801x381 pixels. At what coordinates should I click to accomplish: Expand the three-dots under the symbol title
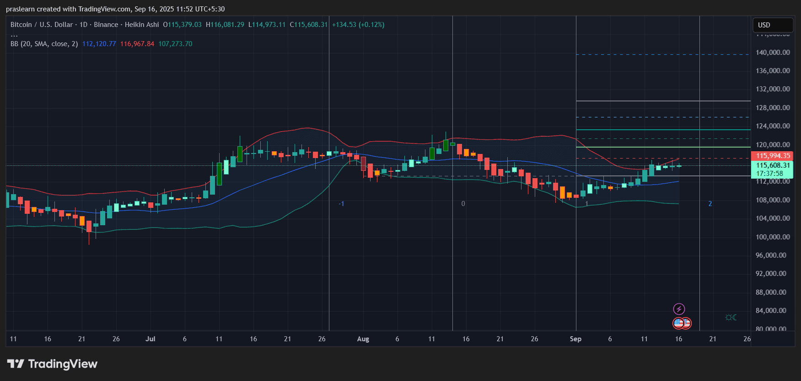(14, 35)
